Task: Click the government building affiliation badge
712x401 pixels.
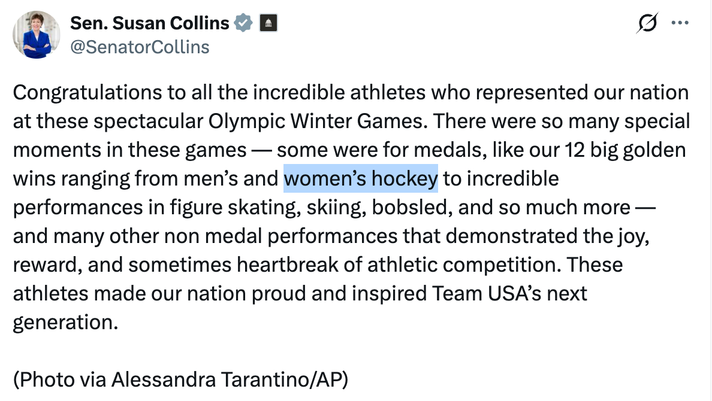Action: click(267, 24)
